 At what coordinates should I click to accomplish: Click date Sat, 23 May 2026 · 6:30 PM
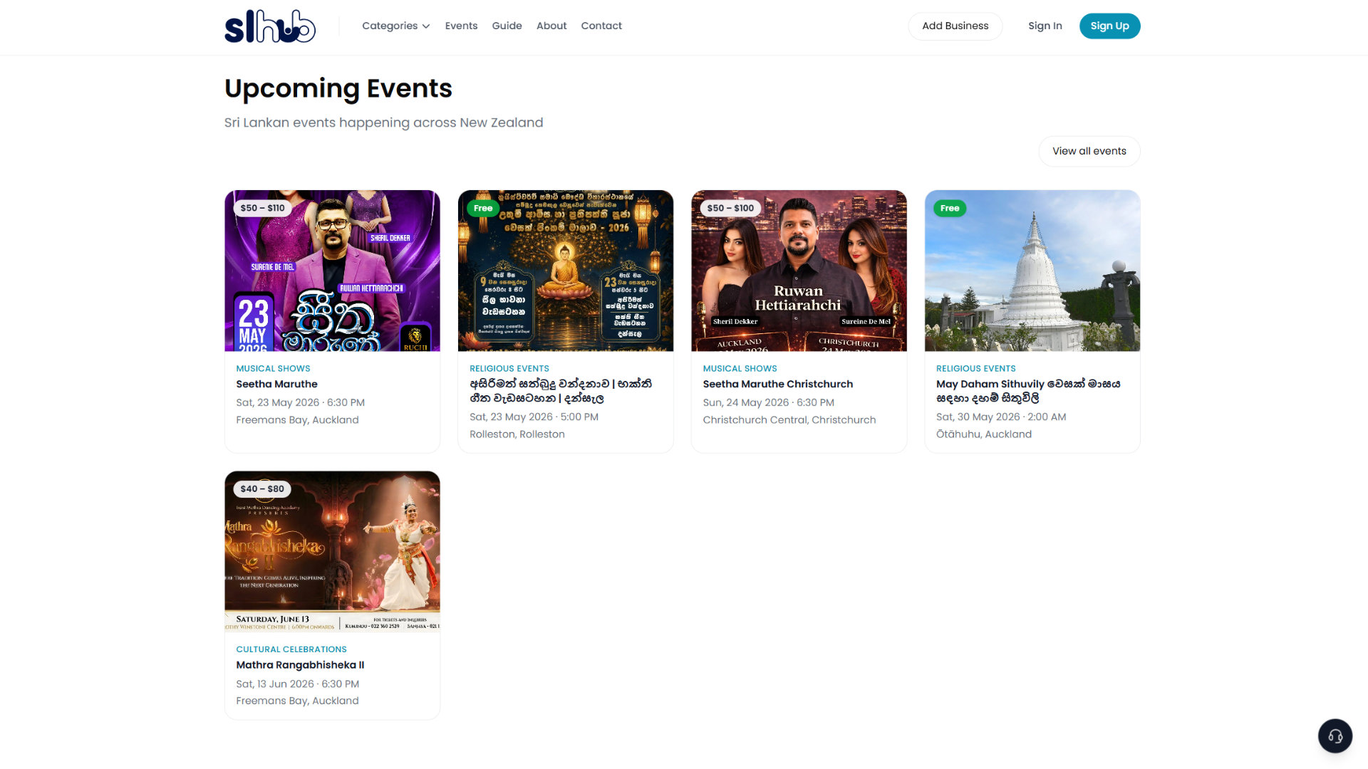coord(300,402)
